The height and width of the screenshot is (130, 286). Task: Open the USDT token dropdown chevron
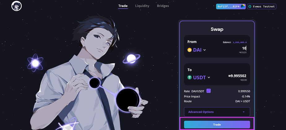209,78
